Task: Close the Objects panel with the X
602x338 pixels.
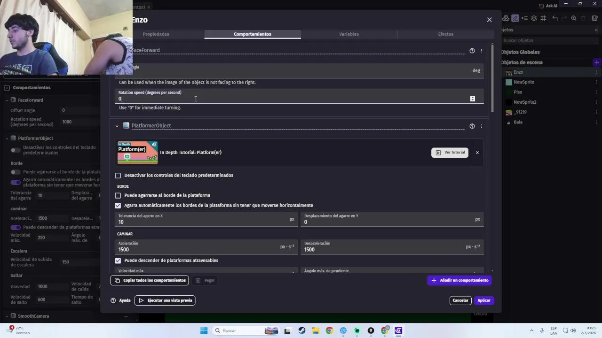Action: click(596, 30)
